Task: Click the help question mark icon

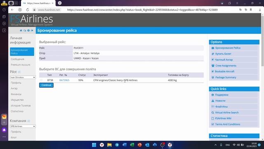Action: (28, 30)
